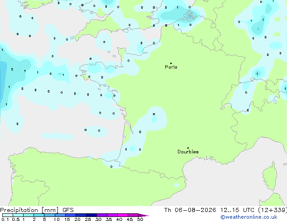287x221 pixels.
Task: Select the Dourbies location dot marker
Action: 188,148
